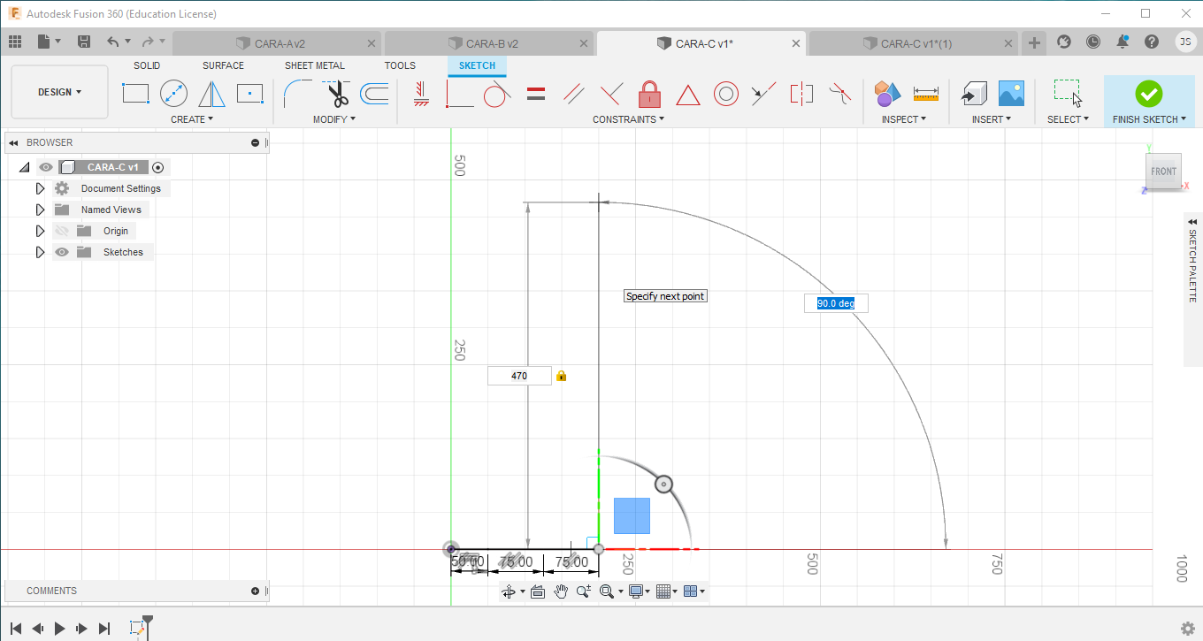
Task: Open the INSERT dropdown menu
Action: [992, 119]
